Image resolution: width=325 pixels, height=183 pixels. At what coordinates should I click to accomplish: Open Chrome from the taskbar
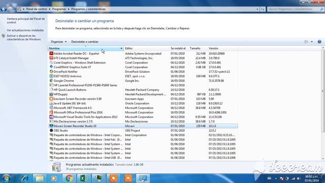[x=69, y=178]
